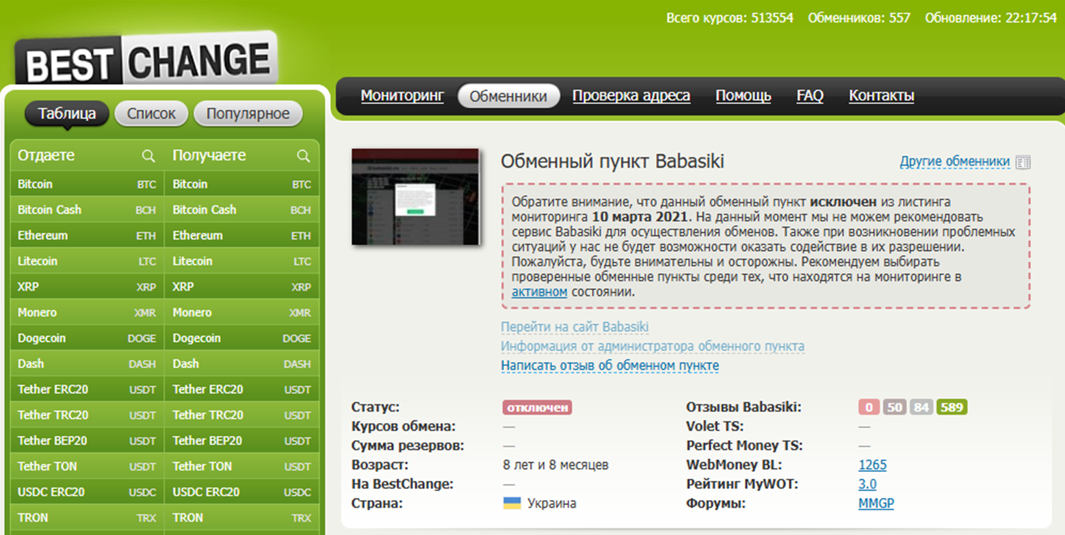This screenshot has height=535, width=1065.
Task: Select Bitcoin Cash in the Получаете column
Action: click(242, 210)
